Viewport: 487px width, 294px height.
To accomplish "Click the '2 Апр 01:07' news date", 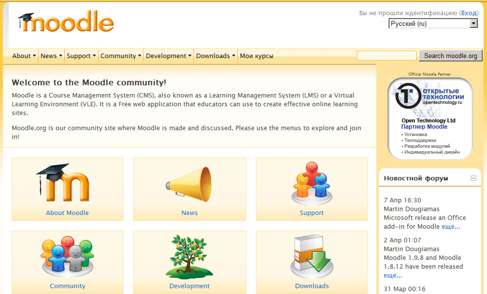I will (x=402, y=240).
